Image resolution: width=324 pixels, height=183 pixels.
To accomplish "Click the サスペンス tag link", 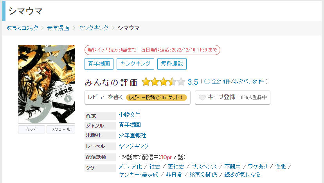I will tap(202, 167).
